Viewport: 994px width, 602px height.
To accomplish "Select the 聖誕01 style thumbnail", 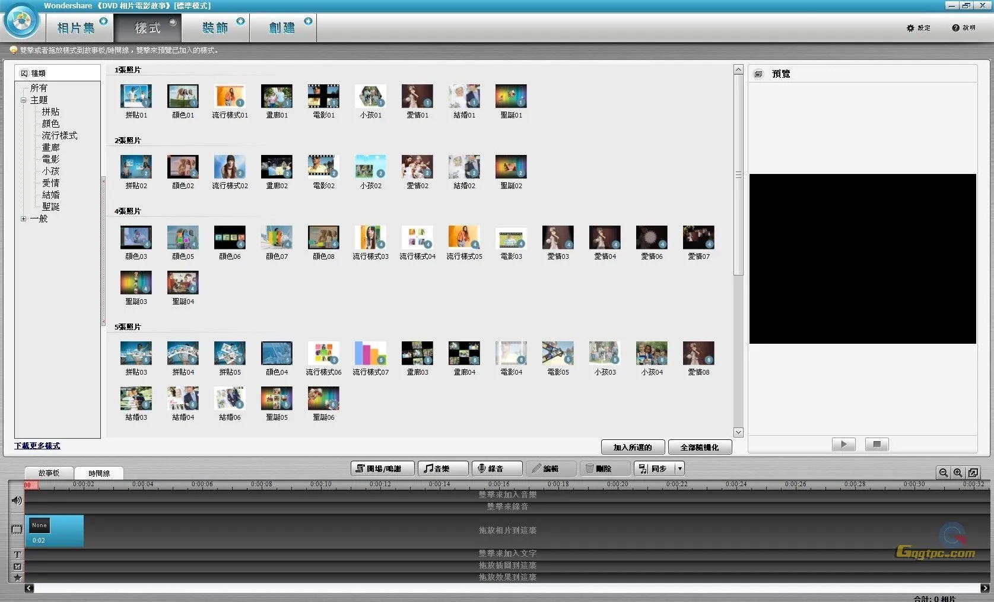I will [x=511, y=97].
